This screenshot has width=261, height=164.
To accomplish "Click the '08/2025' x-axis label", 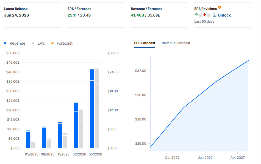I will click(x=48, y=154).
